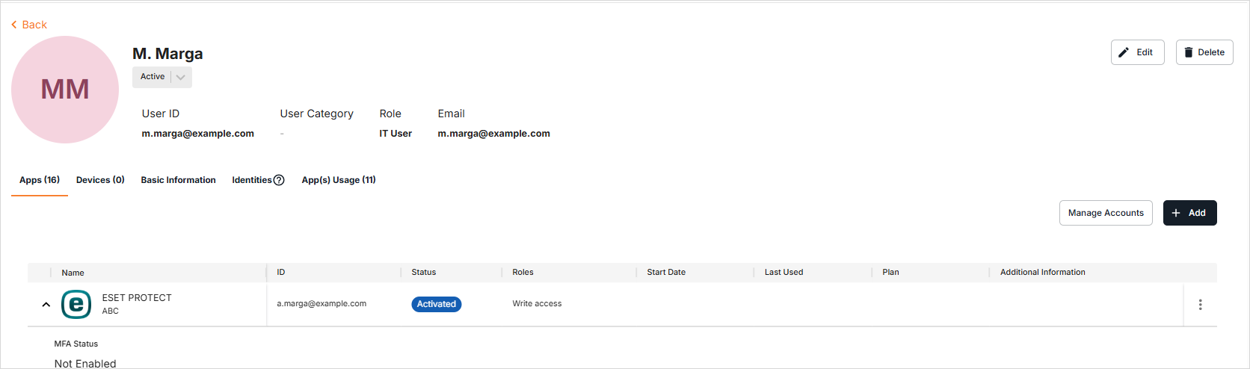The width and height of the screenshot is (1250, 369).
Task: Select the Apps (16) tab
Action: (40, 180)
